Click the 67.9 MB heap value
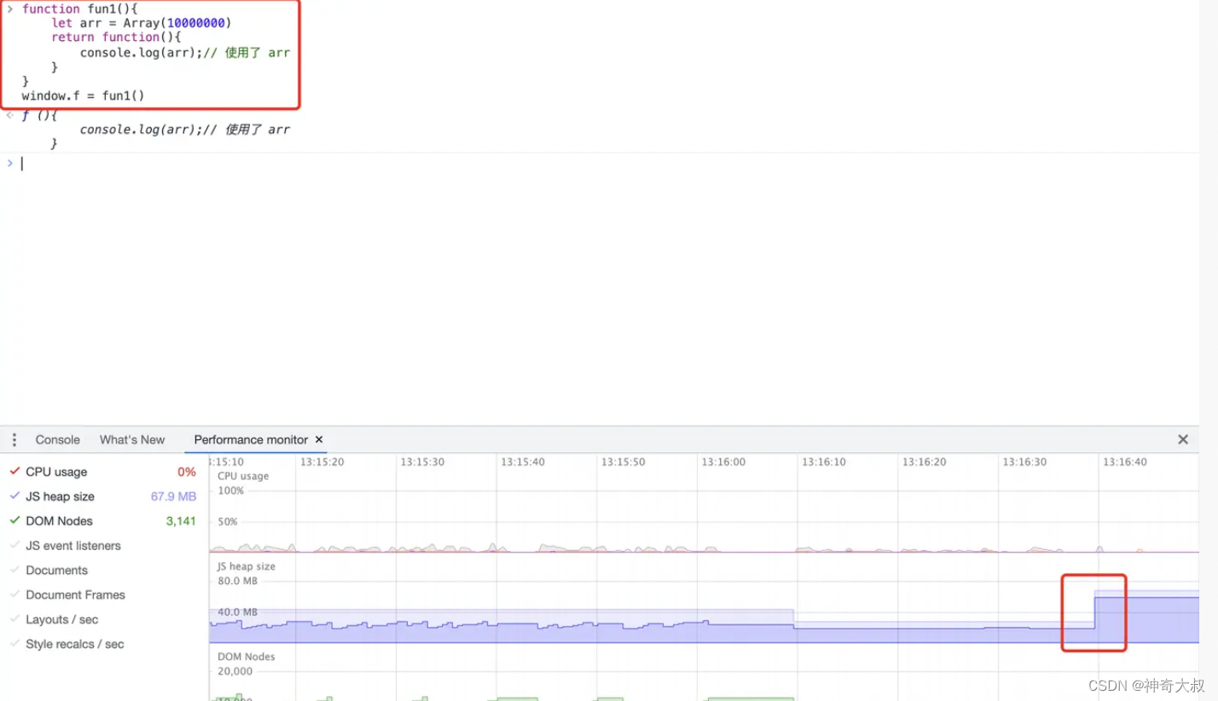The height and width of the screenshot is (701, 1218). tap(173, 496)
